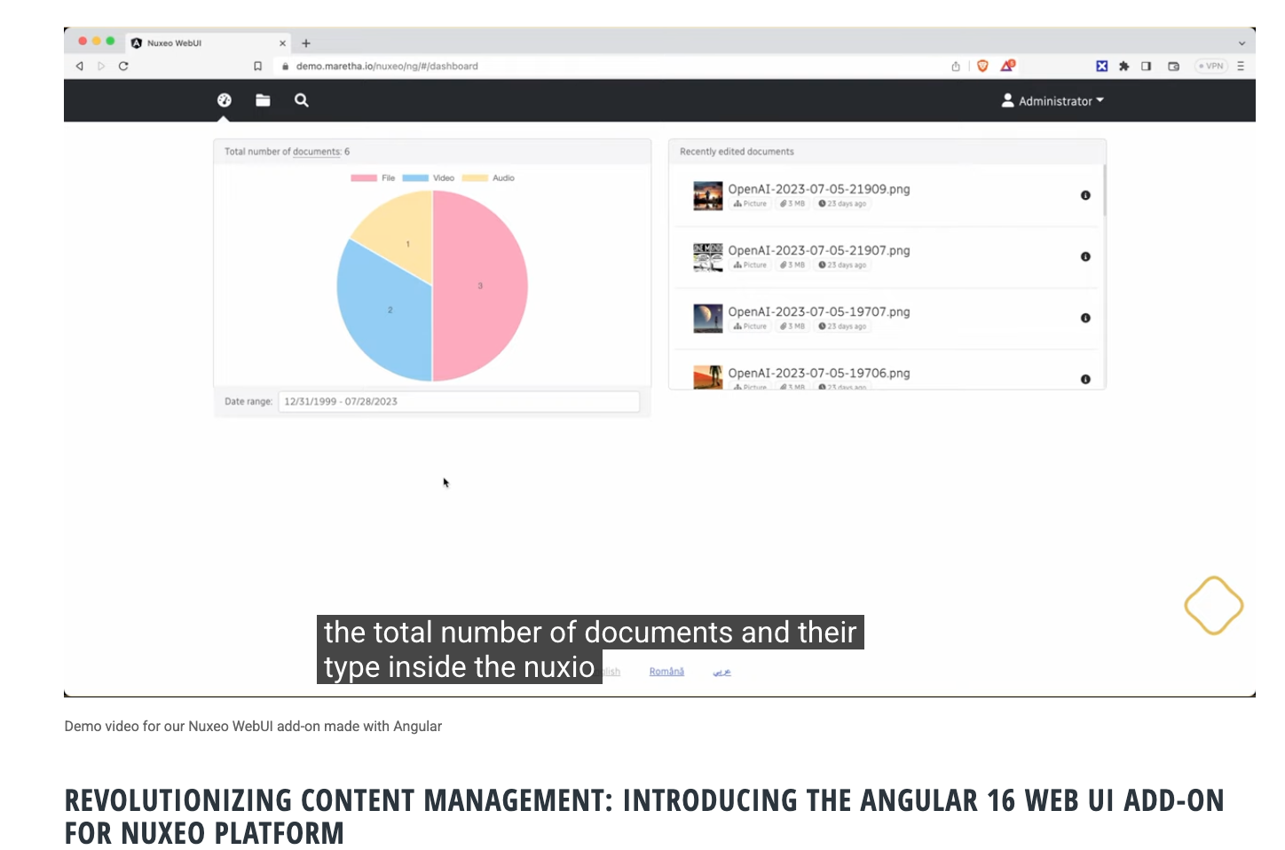Switch language to Arabic
This screenshot has height=850, width=1285.
[722, 672]
